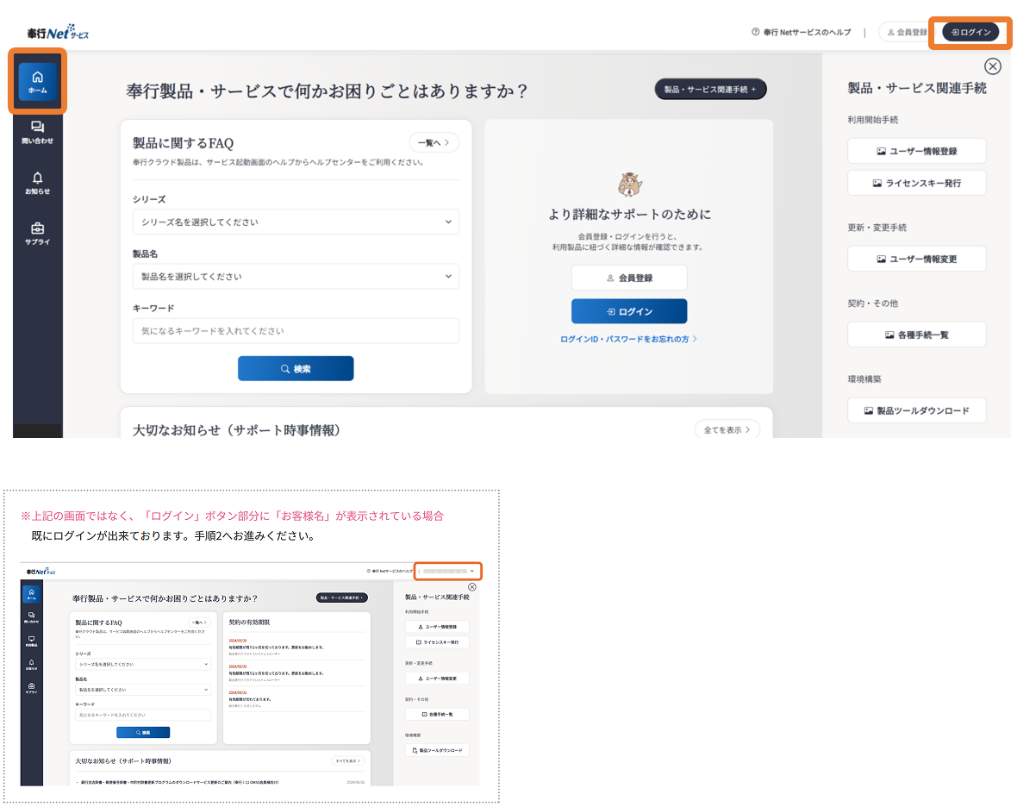Click ログインID・パスワードをお忘れの方 link
The image size is (1017, 807).
(x=628, y=340)
